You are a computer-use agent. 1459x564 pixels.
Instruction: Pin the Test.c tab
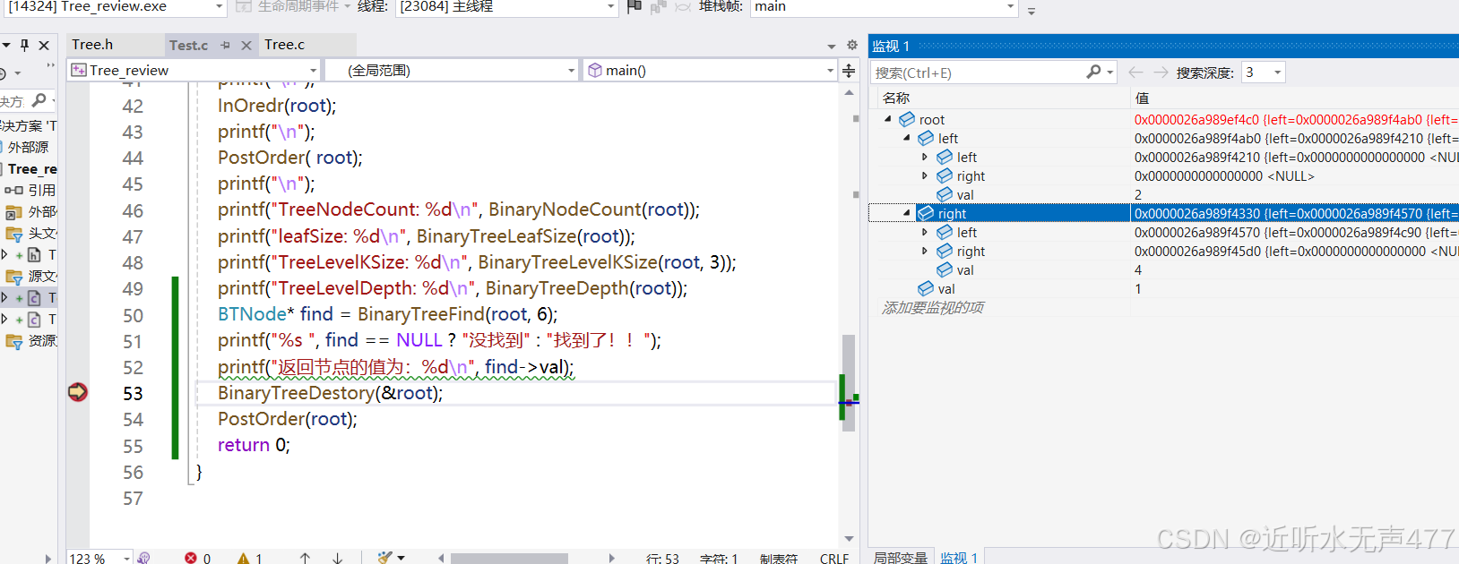225,45
